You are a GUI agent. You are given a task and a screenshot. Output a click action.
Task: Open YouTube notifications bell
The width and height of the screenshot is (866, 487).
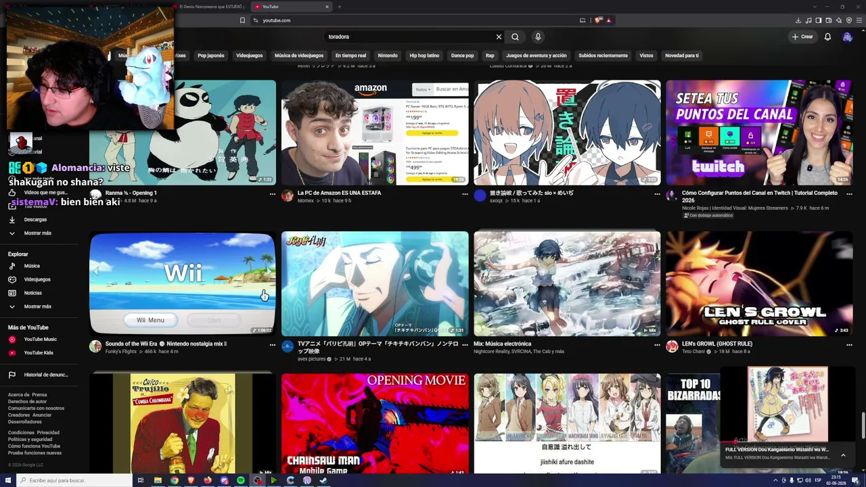point(827,37)
